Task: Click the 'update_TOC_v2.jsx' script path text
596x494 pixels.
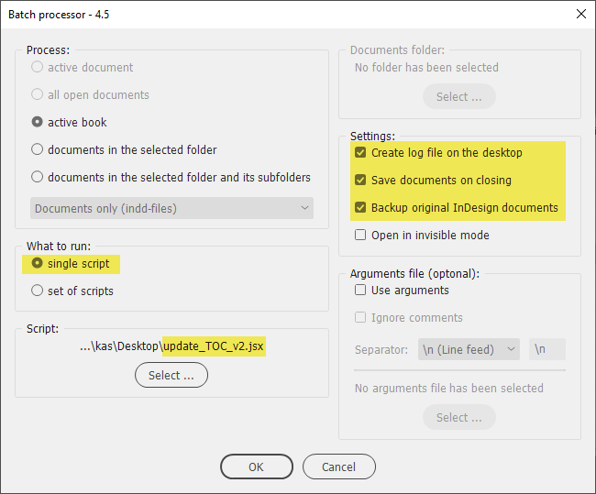Action: pyautogui.click(x=214, y=346)
